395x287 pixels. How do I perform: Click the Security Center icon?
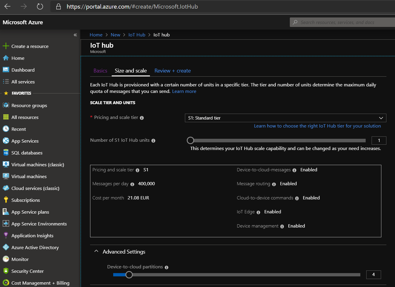pyautogui.click(x=7, y=271)
